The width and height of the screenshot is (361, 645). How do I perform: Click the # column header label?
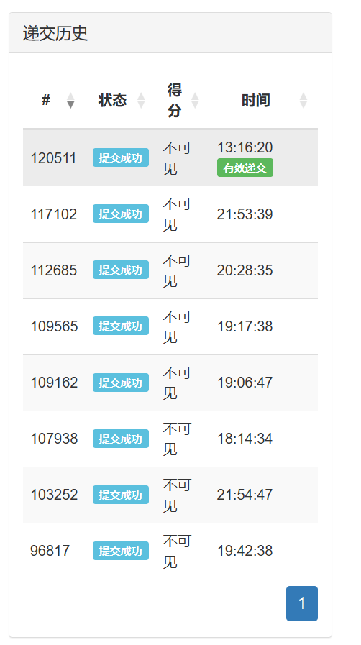click(x=46, y=100)
